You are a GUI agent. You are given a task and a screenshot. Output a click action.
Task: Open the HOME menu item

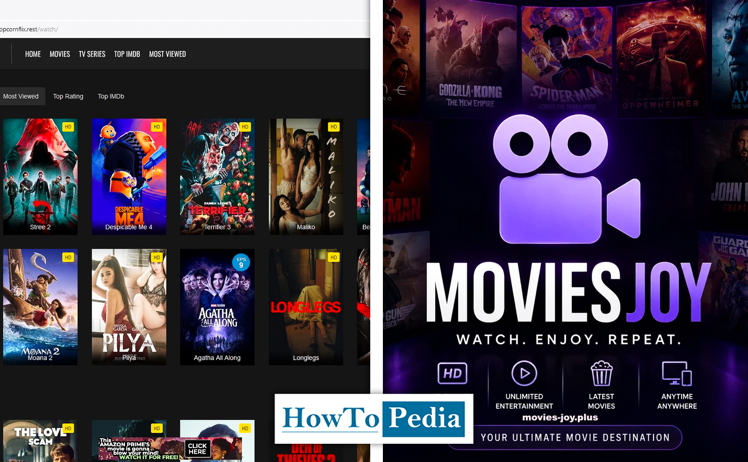pos(33,54)
